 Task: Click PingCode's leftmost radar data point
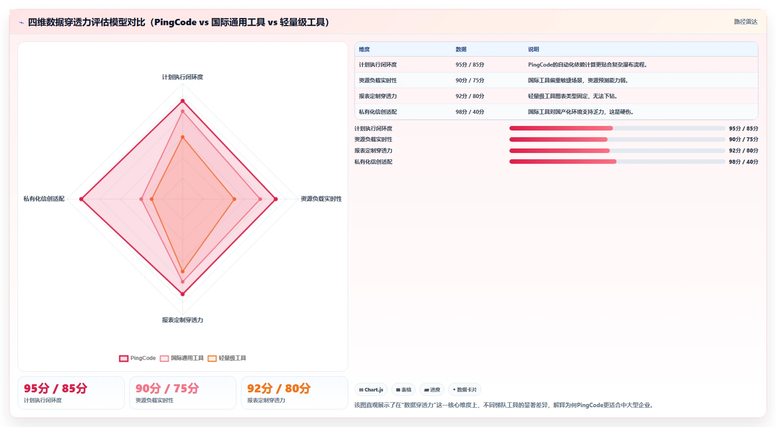81,199
